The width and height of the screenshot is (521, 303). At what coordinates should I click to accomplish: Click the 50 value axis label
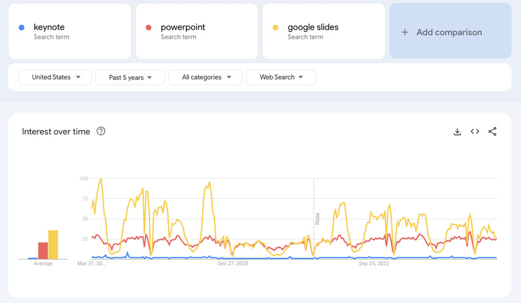pos(85,219)
